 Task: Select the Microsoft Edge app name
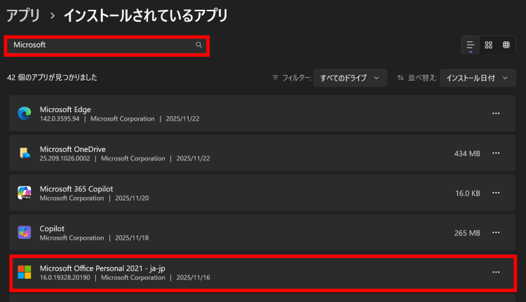65,109
